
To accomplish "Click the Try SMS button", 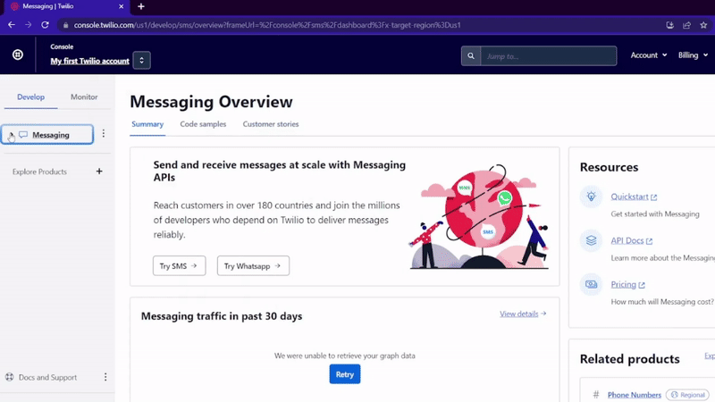I will [x=180, y=265].
